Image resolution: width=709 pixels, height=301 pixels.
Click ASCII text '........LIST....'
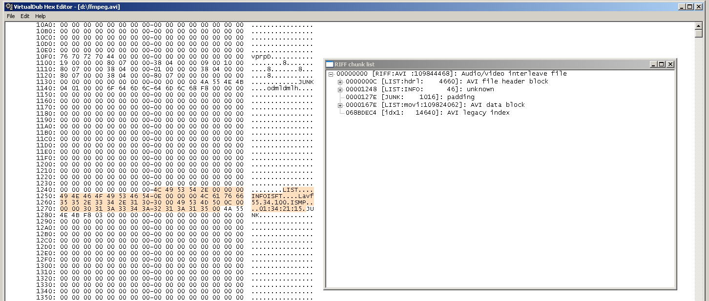[282, 190]
